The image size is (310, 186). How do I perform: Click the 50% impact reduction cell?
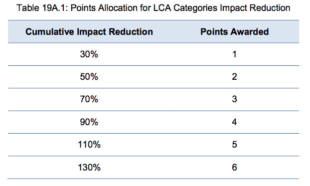(89, 77)
